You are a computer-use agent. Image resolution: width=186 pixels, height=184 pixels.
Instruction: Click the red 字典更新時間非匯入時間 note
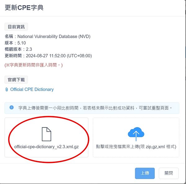(33, 65)
